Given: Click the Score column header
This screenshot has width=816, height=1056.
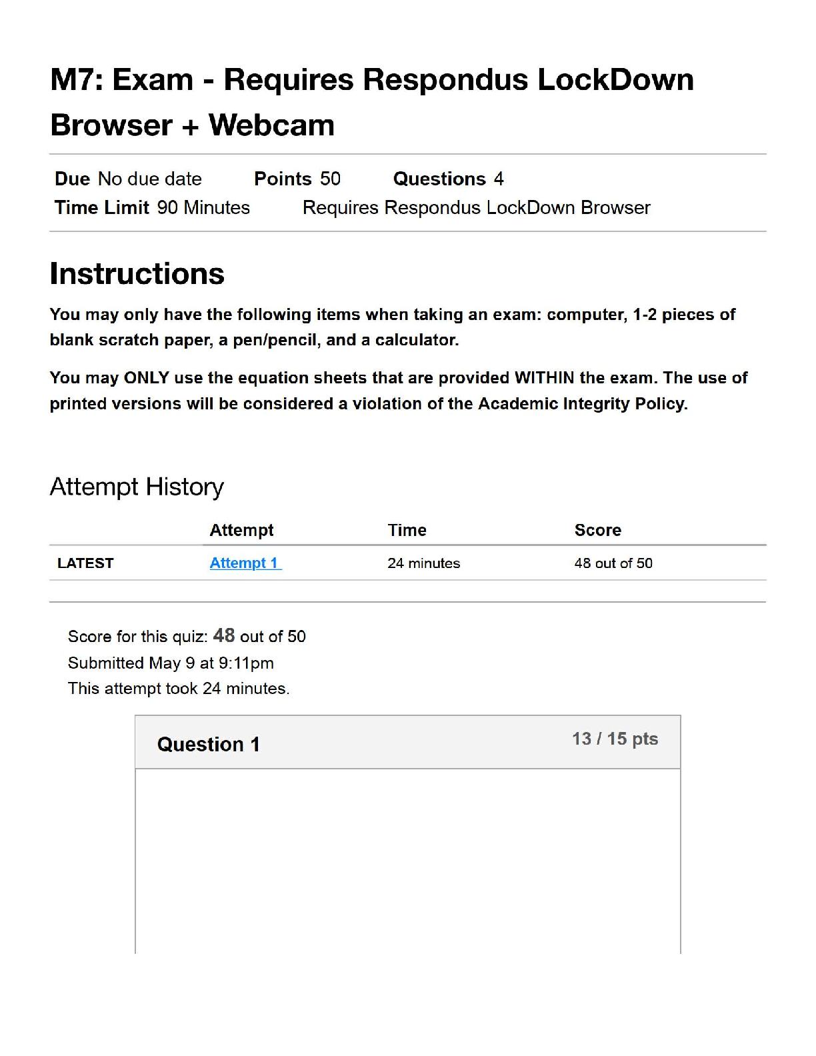Looking at the screenshot, I should (598, 530).
